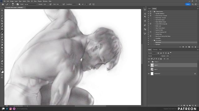This screenshot has height=111, width=199.
Task: Toggle dialog box for Save as Photoshop PDF
Action: tap(150, 32)
